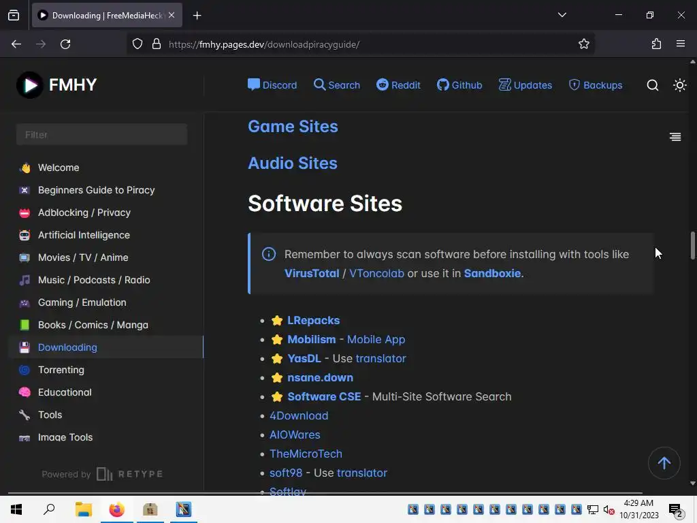Image resolution: width=697 pixels, height=523 pixels.
Task: Expand the list all tabs chevron
Action: click(x=562, y=15)
